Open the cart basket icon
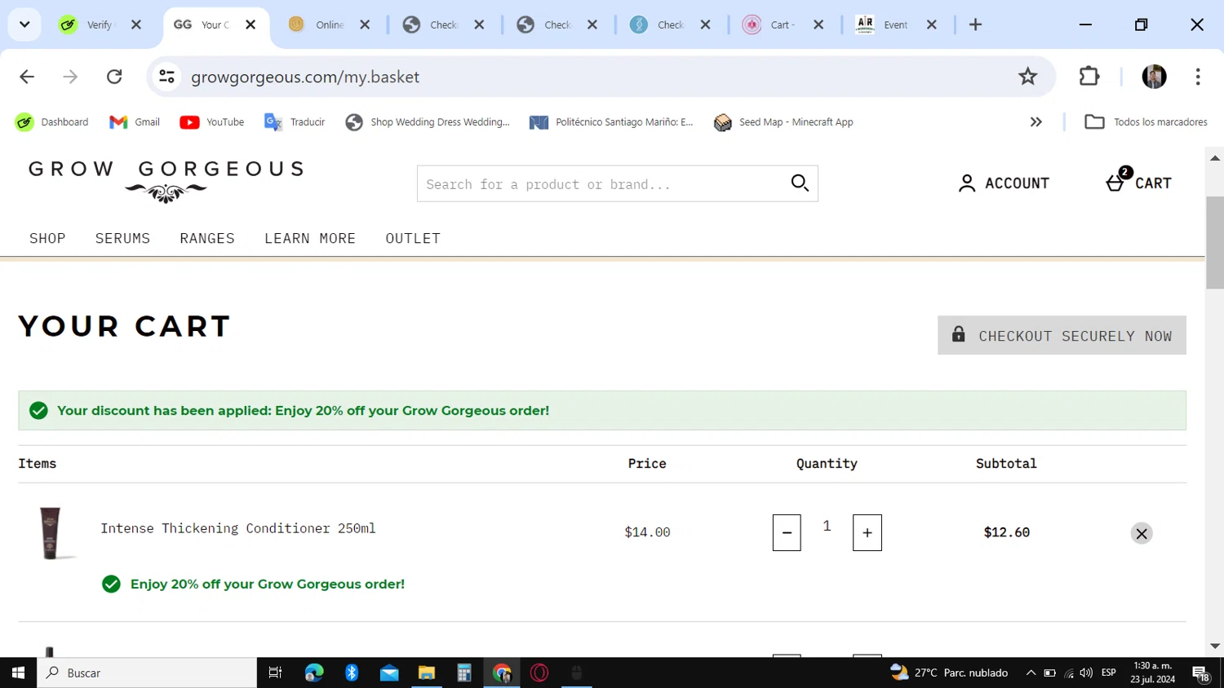The width and height of the screenshot is (1224, 688). pyautogui.click(x=1115, y=183)
